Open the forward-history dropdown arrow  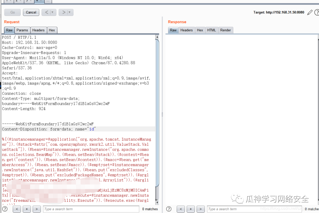tap(70, 12)
